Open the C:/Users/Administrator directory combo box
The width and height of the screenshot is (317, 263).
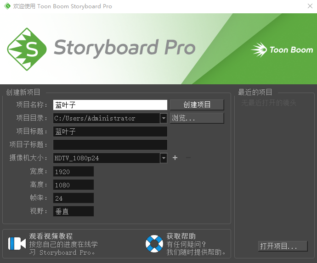pyautogui.click(x=110, y=118)
